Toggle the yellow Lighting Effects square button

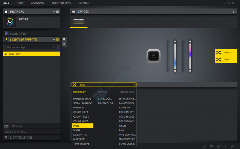(57, 39)
